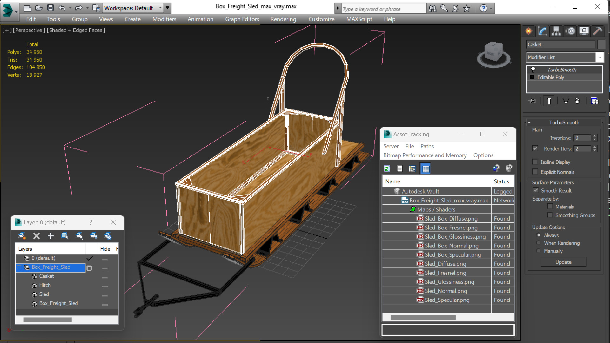Open the Display command panel tab
The image size is (610, 343).
pyautogui.click(x=584, y=31)
